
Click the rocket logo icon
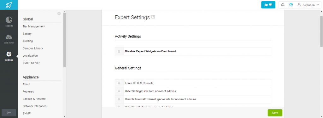coord(9,5)
